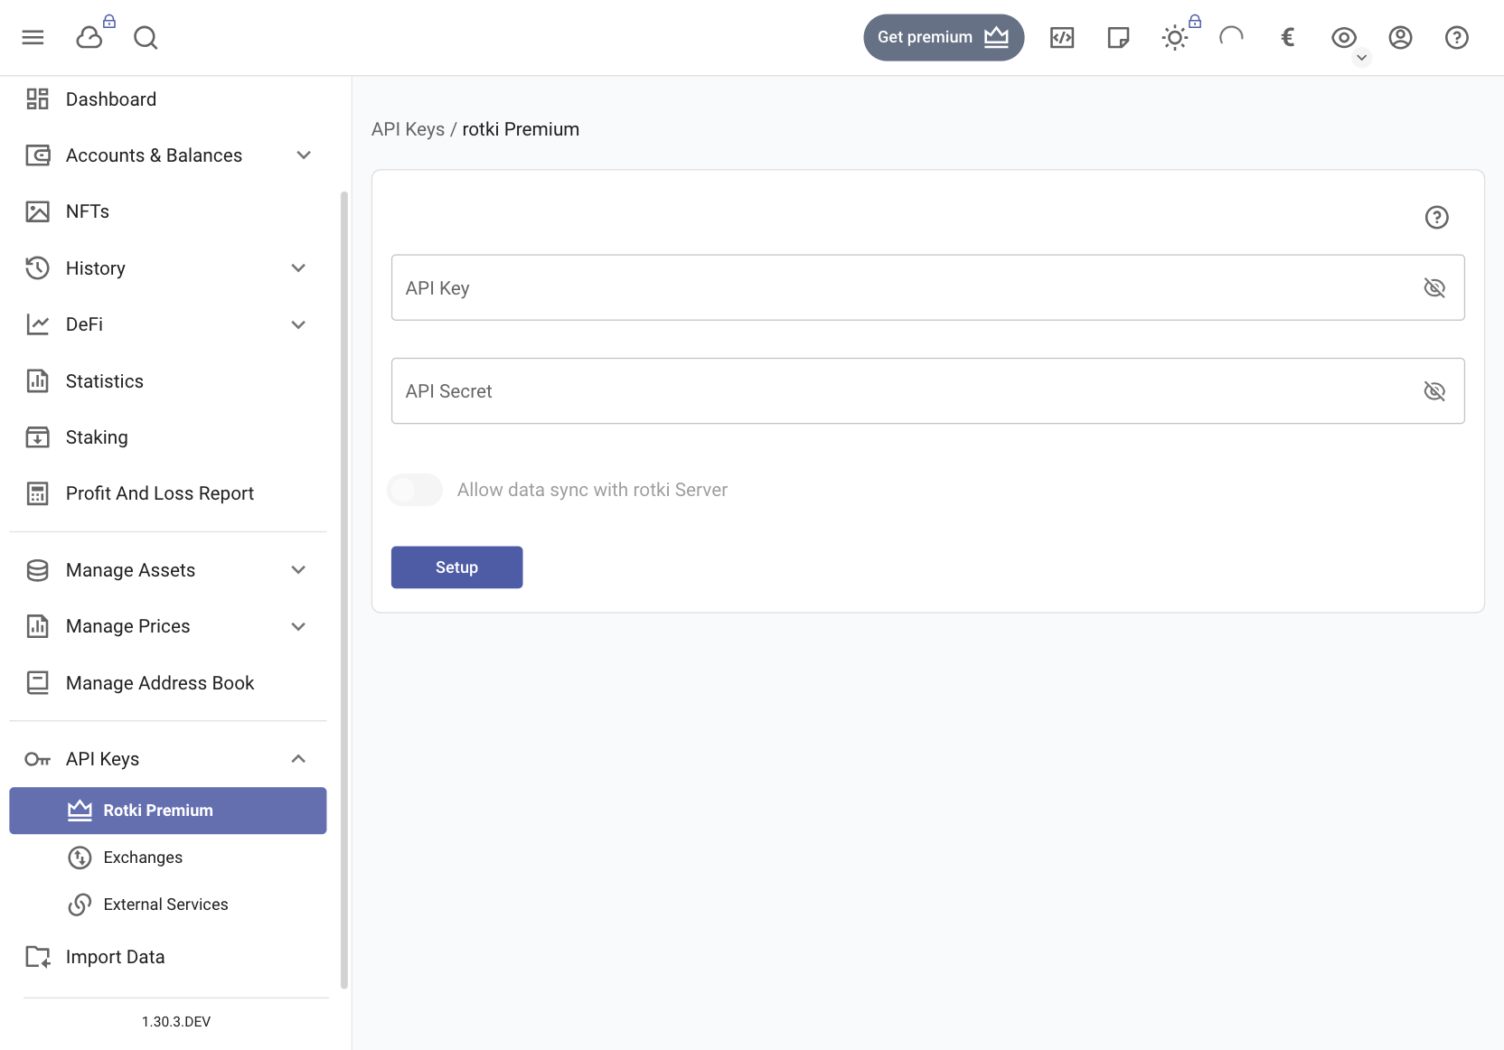
Task: Toggle the light theme sun icon
Action: (x=1174, y=37)
